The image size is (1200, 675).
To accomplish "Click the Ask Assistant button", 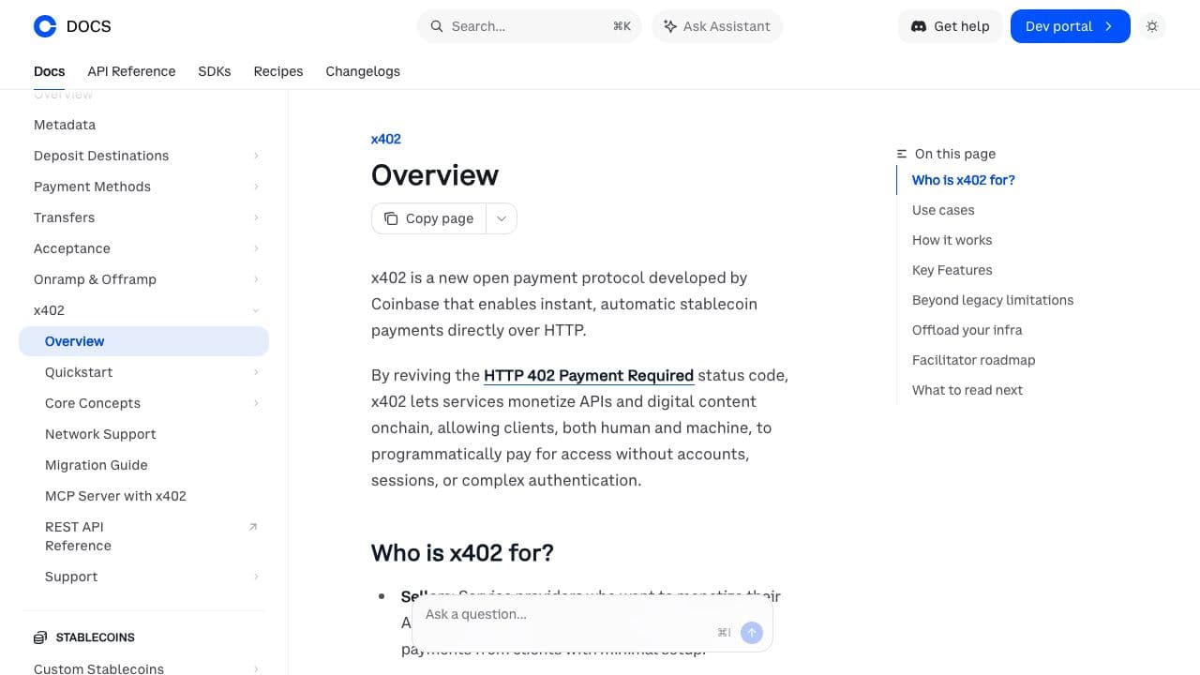I will (x=717, y=26).
